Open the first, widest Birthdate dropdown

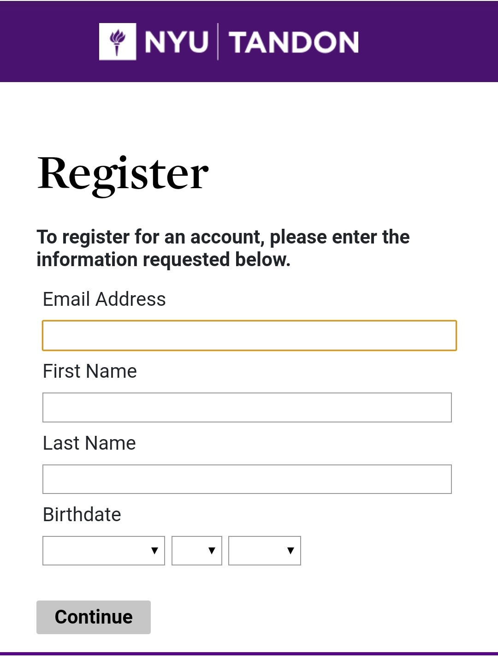[x=103, y=550]
